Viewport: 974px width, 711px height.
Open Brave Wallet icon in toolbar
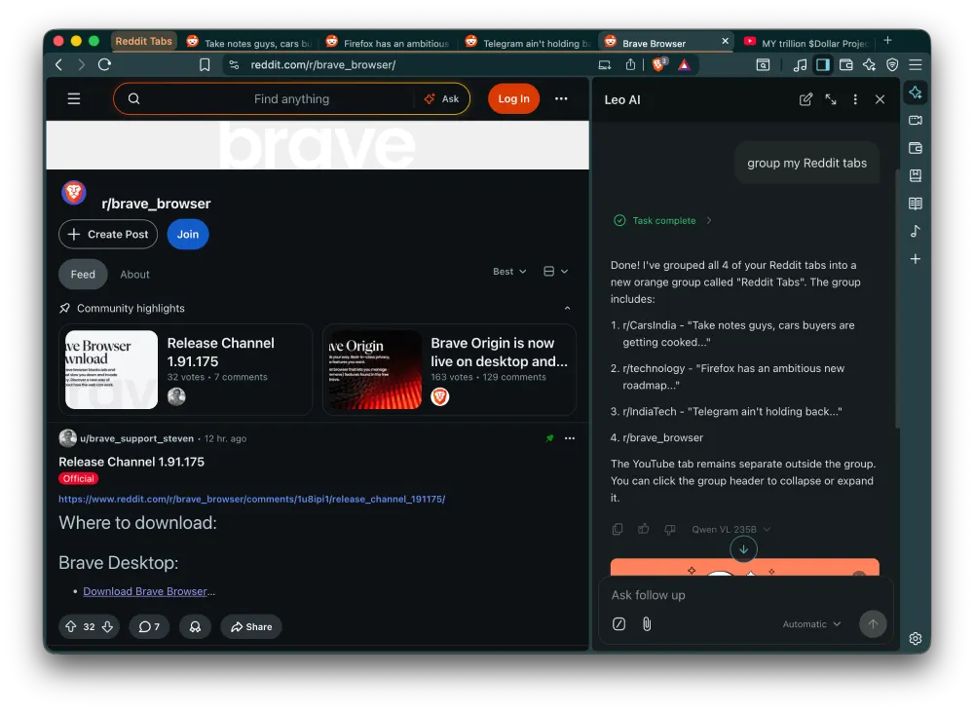[845, 64]
